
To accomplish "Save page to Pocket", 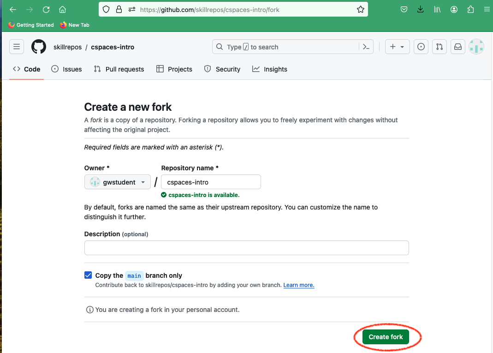I will pyautogui.click(x=404, y=9).
